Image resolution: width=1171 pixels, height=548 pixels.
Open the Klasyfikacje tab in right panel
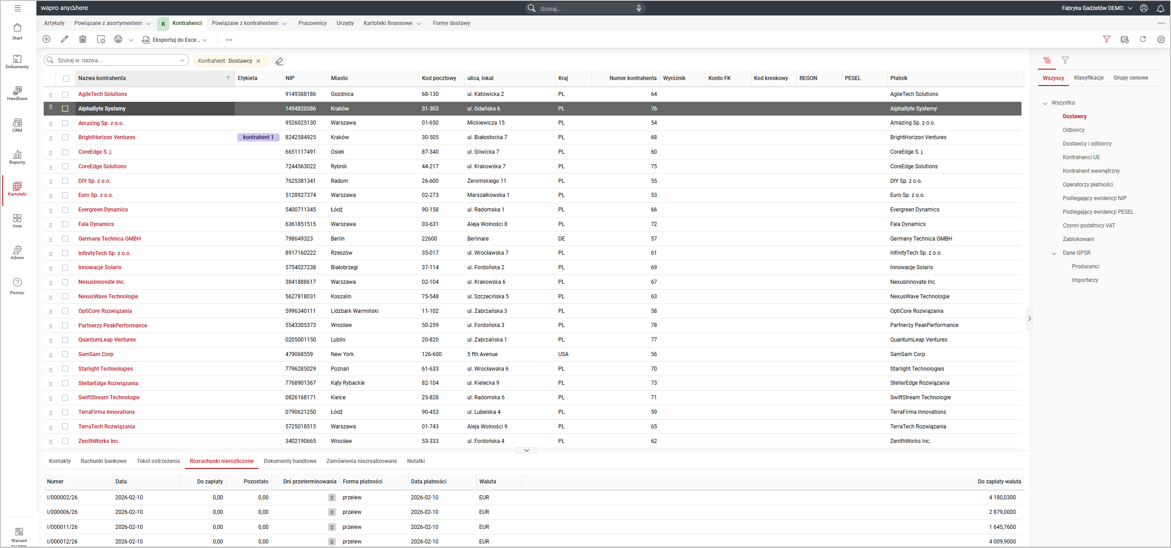[1089, 78]
